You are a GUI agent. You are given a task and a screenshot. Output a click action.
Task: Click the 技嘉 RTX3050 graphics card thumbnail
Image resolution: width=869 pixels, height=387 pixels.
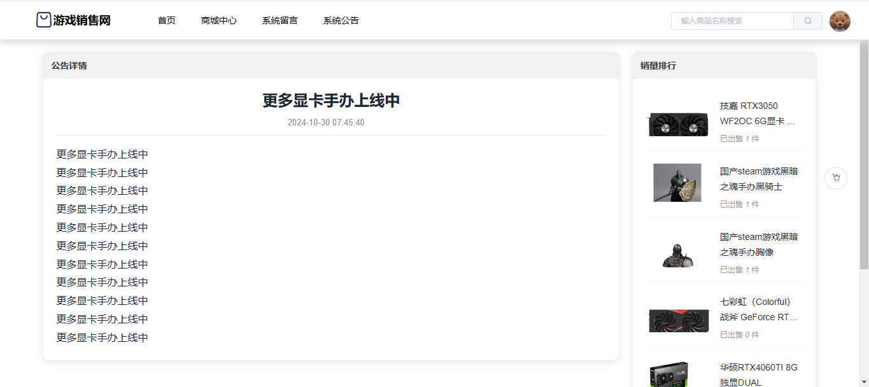coord(677,123)
